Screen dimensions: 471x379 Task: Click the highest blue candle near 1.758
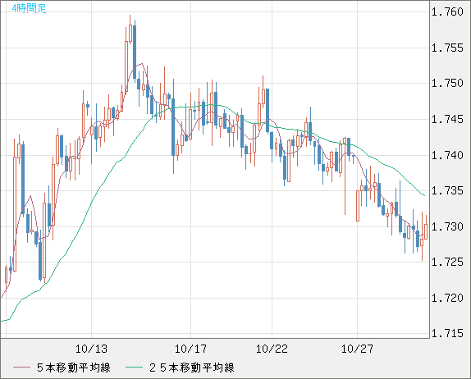coord(135,53)
